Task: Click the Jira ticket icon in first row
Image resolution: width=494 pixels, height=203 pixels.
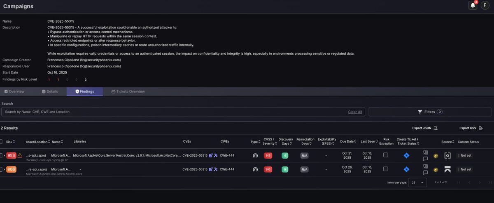Action: point(406,155)
